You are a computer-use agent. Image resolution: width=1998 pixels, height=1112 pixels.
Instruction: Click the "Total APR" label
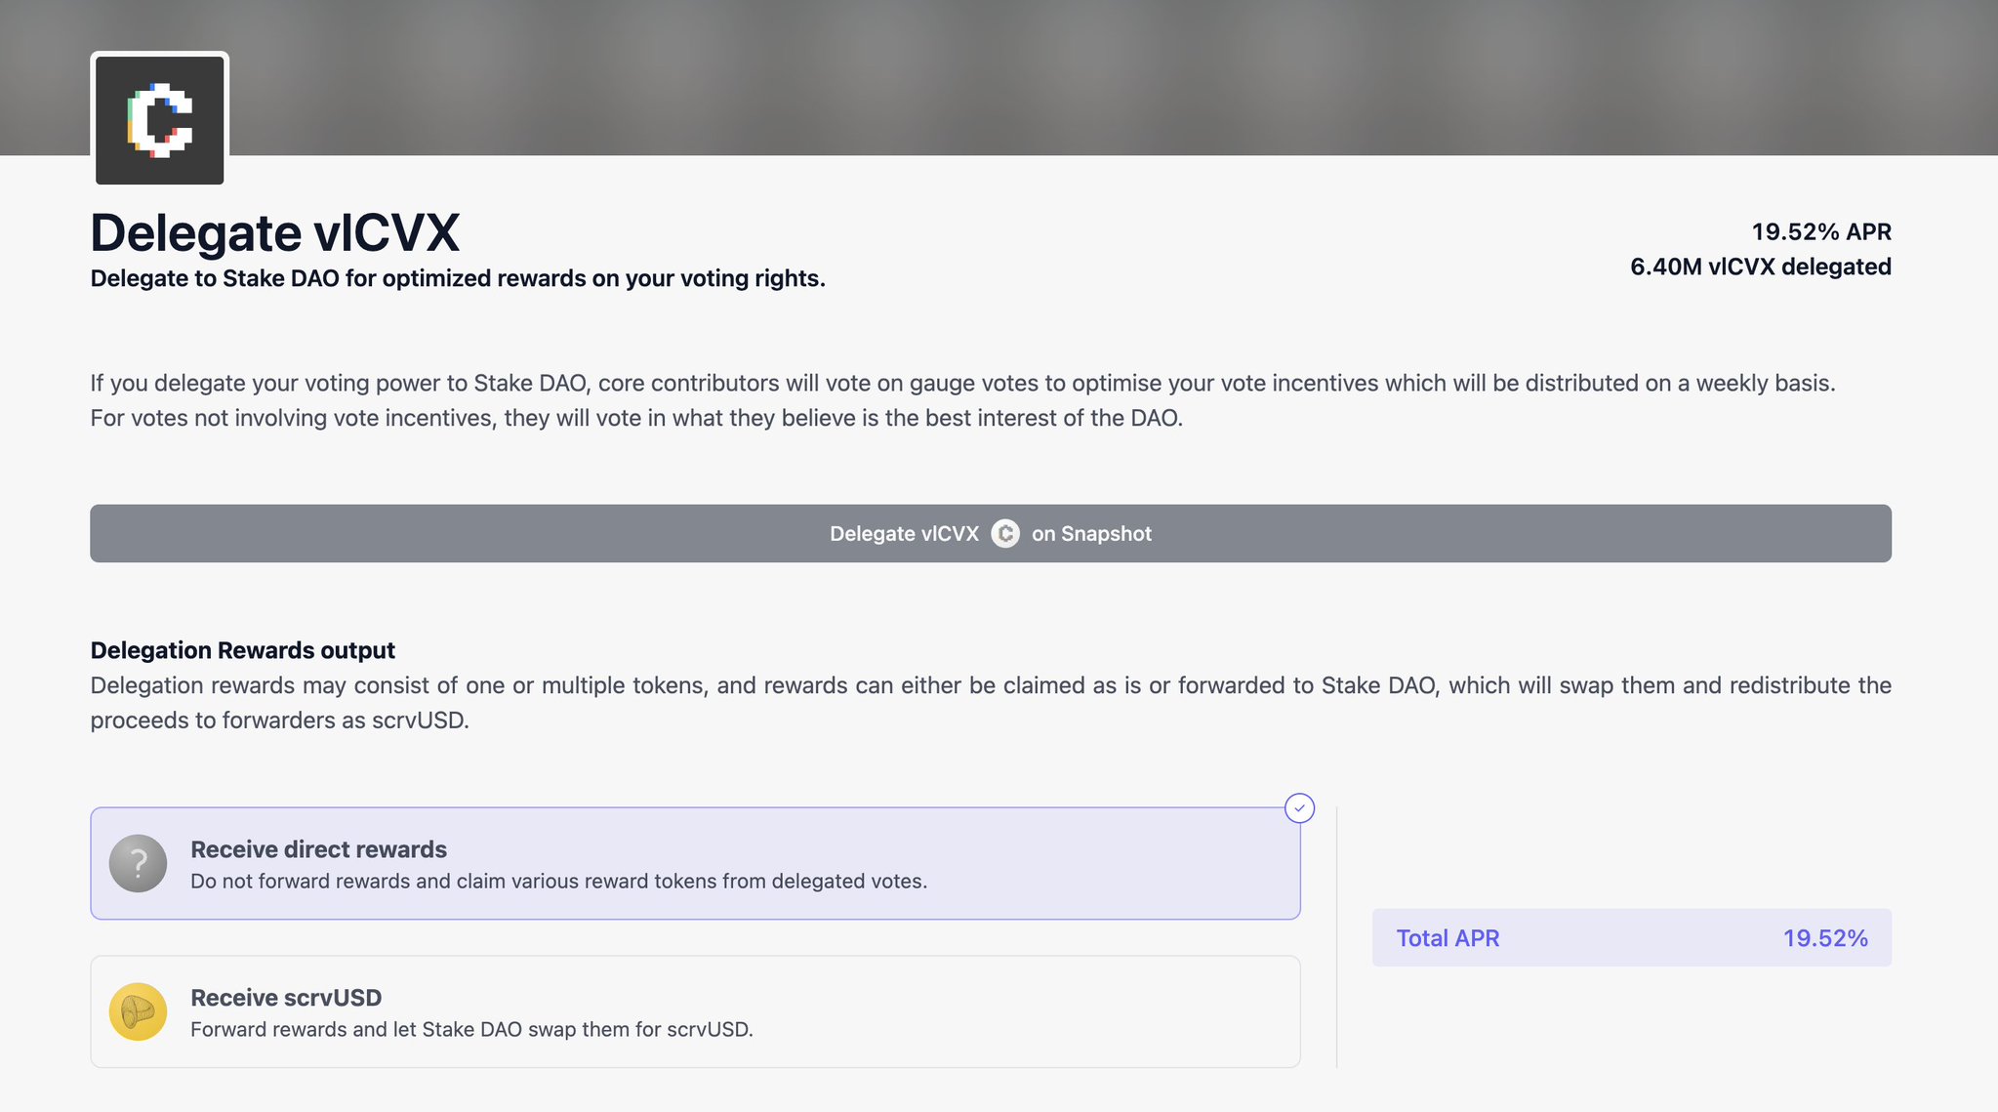(x=1448, y=938)
